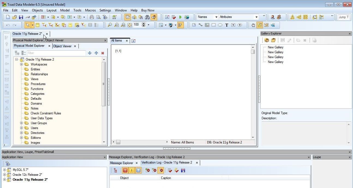This screenshot has width=353, height=188.
Task: Open the Attributes dropdown
Action: point(256,17)
